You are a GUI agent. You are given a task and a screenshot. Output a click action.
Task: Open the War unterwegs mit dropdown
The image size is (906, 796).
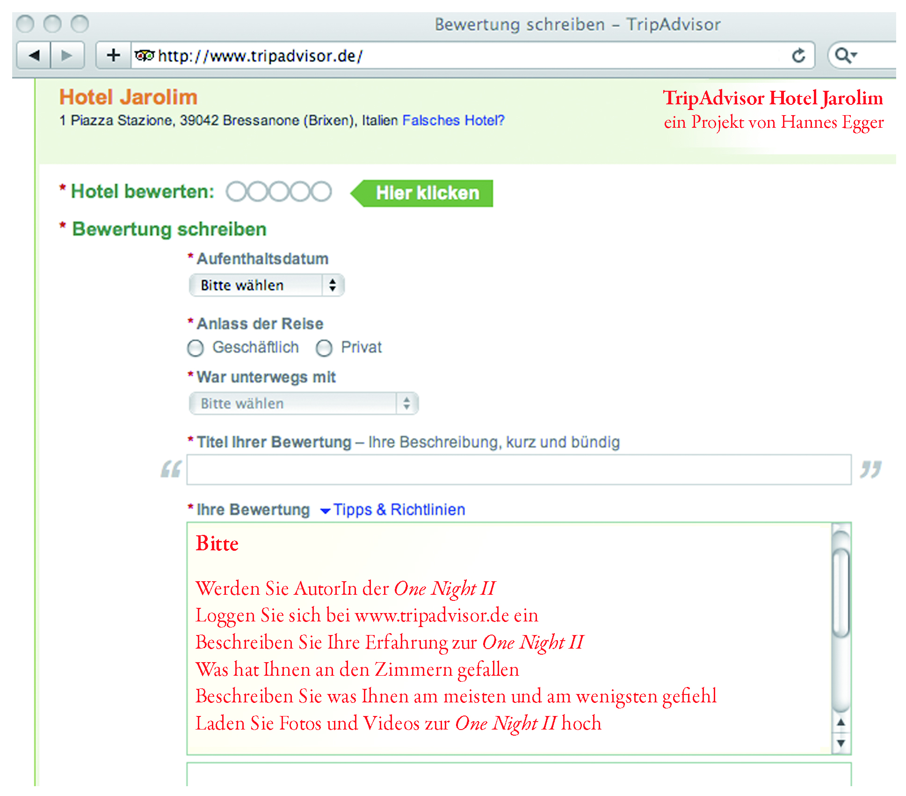tap(304, 403)
